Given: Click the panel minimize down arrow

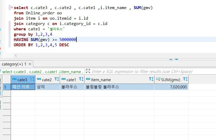Looking at the screenshot, I should (x=177, y=59).
